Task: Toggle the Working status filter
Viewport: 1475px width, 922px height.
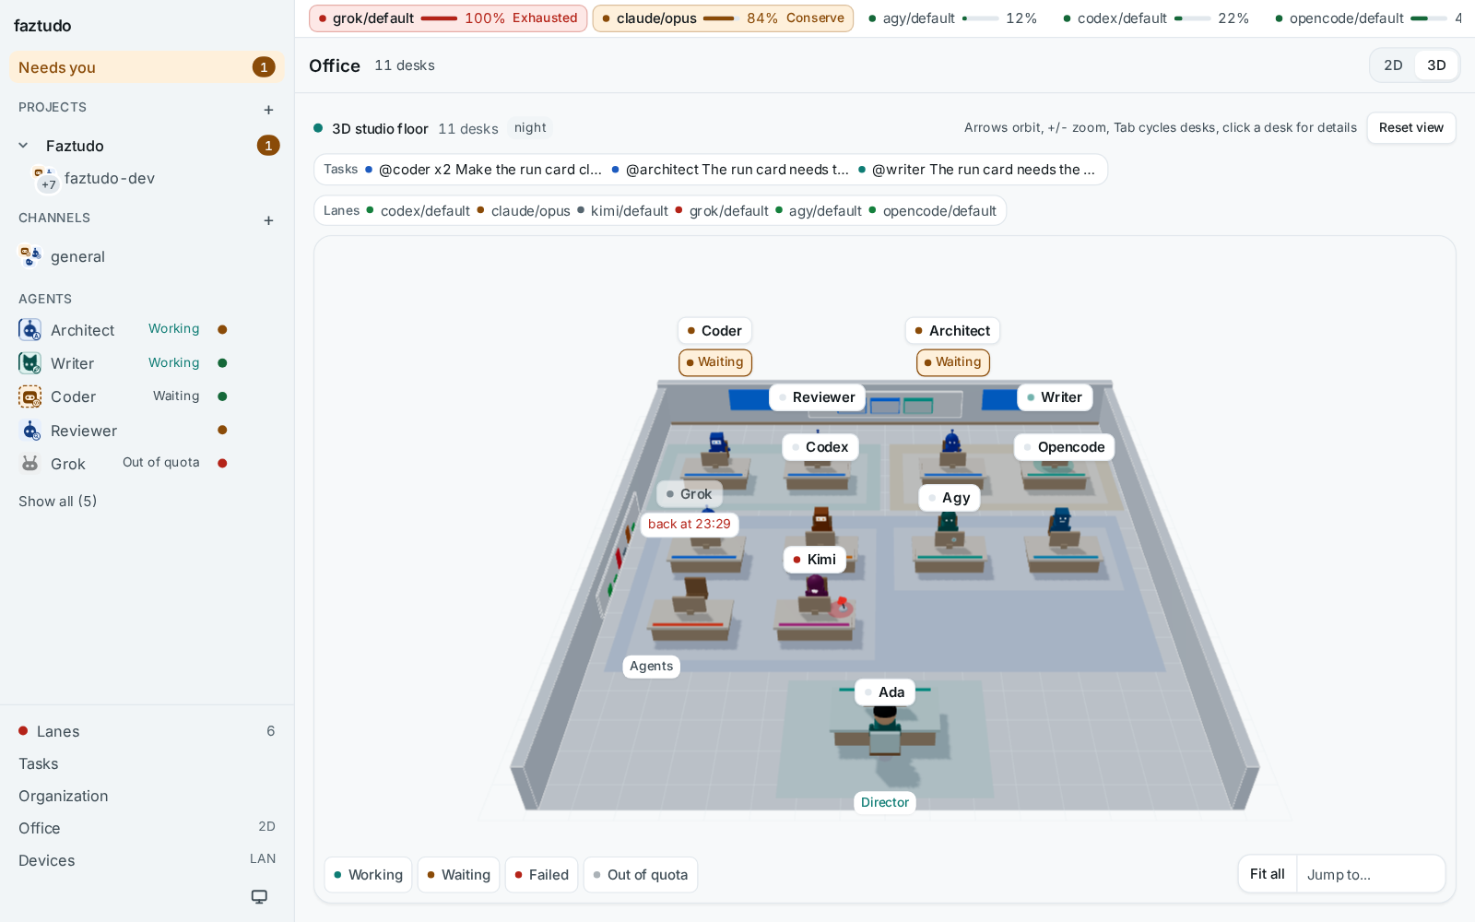Action: (x=368, y=875)
